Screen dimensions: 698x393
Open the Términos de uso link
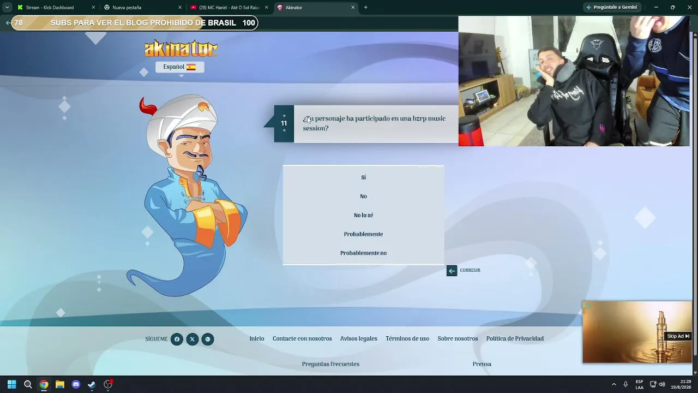click(x=407, y=339)
